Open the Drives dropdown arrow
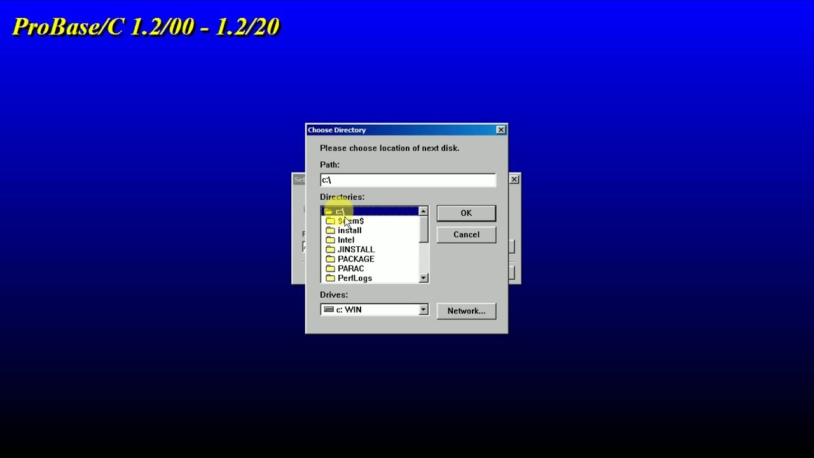The height and width of the screenshot is (458, 814). 423,310
